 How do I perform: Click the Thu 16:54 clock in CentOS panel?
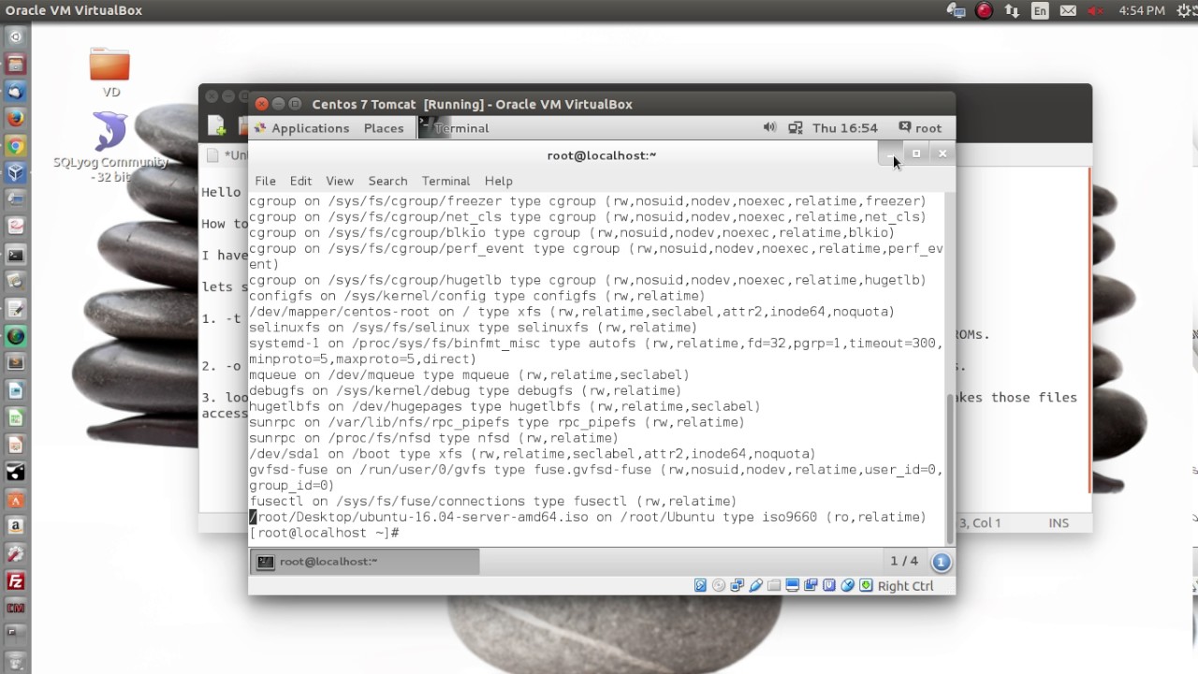pyautogui.click(x=845, y=128)
